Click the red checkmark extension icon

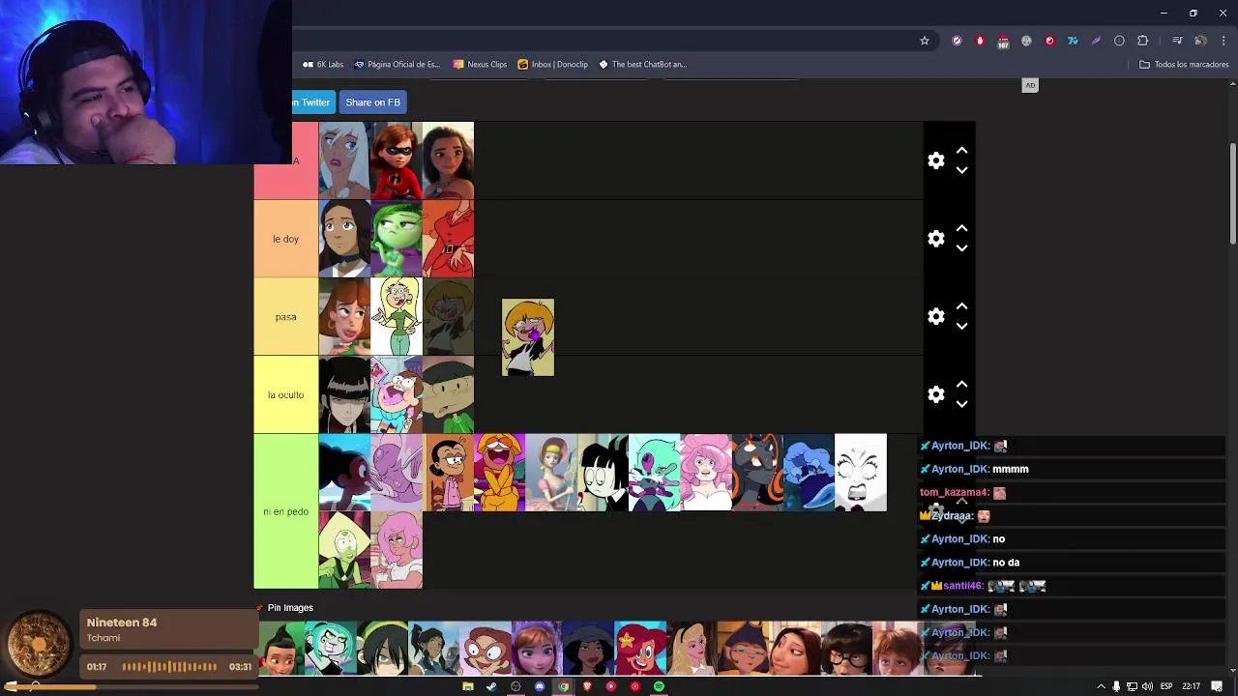[1049, 41]
